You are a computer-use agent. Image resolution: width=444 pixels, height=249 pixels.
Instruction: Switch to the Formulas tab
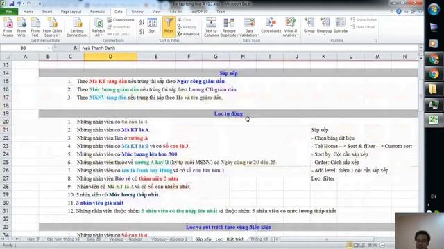(98, 12)
